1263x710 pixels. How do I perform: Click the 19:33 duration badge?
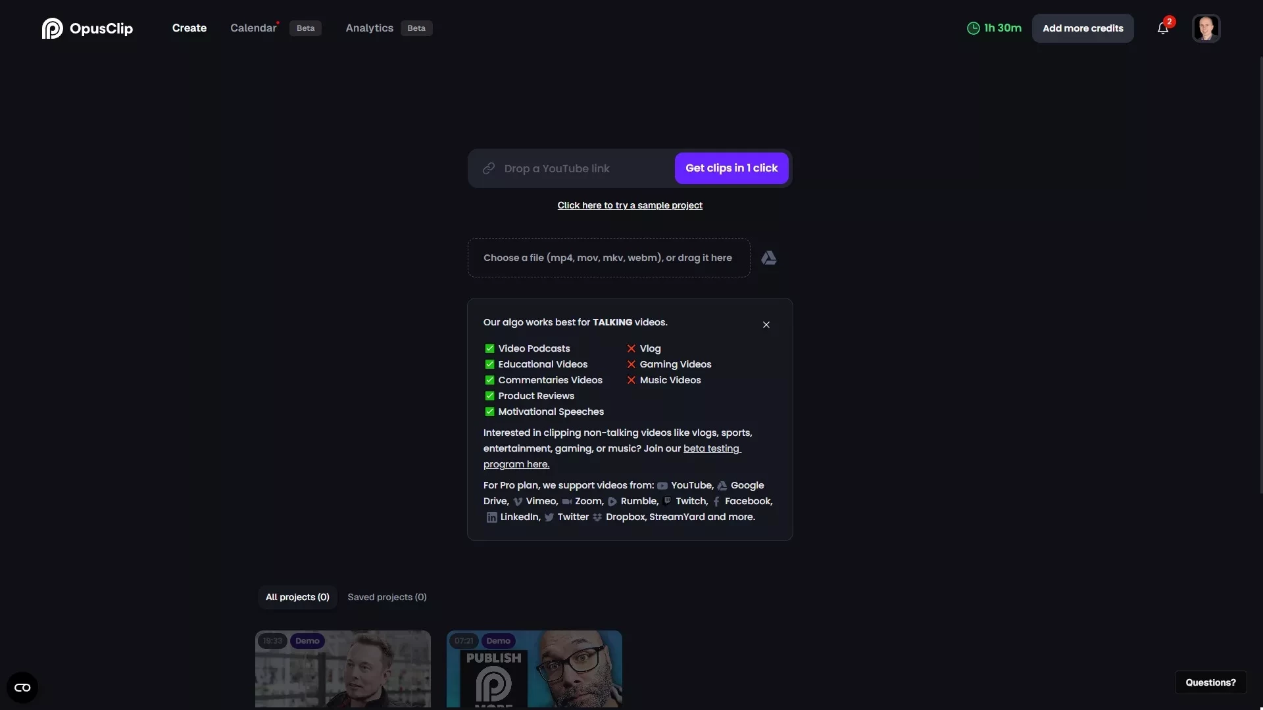click(272, 641)
